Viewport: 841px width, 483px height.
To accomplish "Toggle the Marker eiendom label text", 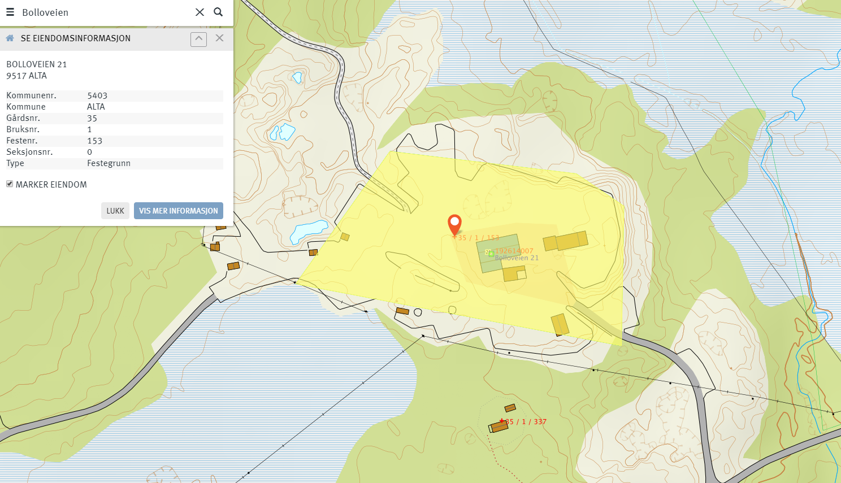I will pyautogui.click(x=51, y=185).
